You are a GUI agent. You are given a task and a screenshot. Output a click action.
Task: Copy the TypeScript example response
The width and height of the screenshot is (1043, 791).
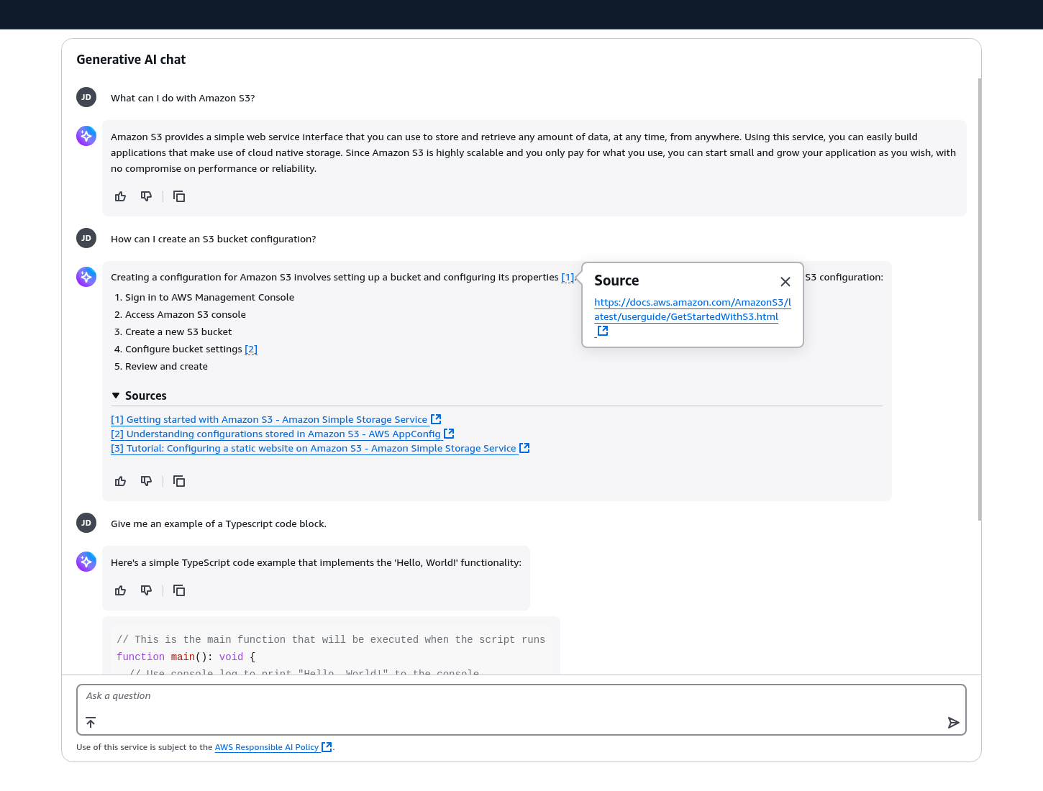[x=179, y=590]
